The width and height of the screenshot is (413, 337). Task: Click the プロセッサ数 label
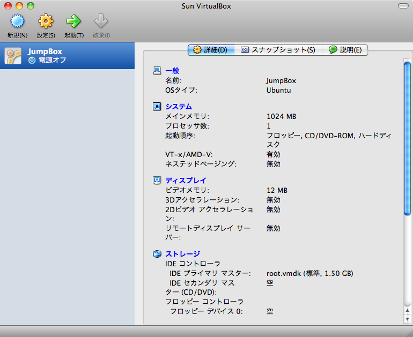(187, 126)
